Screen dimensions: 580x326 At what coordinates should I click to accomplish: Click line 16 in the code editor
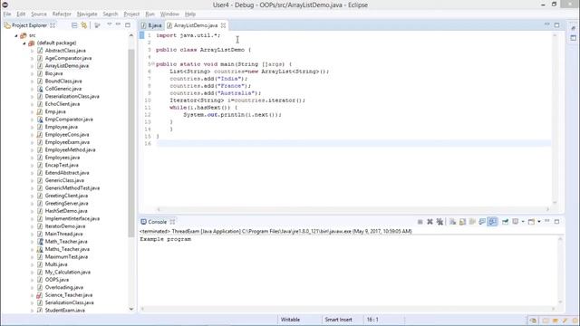pos(353,143)
